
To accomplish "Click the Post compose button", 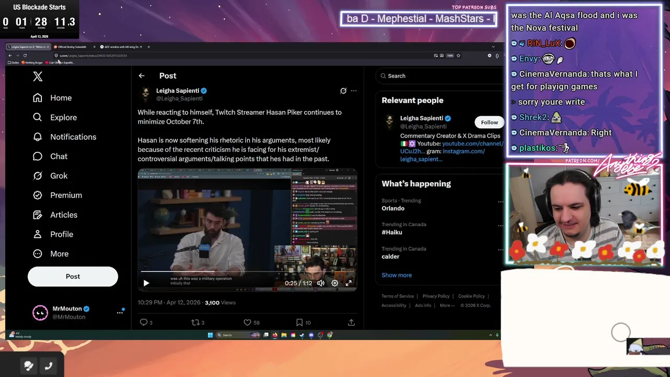I will [x=73, y=276].
